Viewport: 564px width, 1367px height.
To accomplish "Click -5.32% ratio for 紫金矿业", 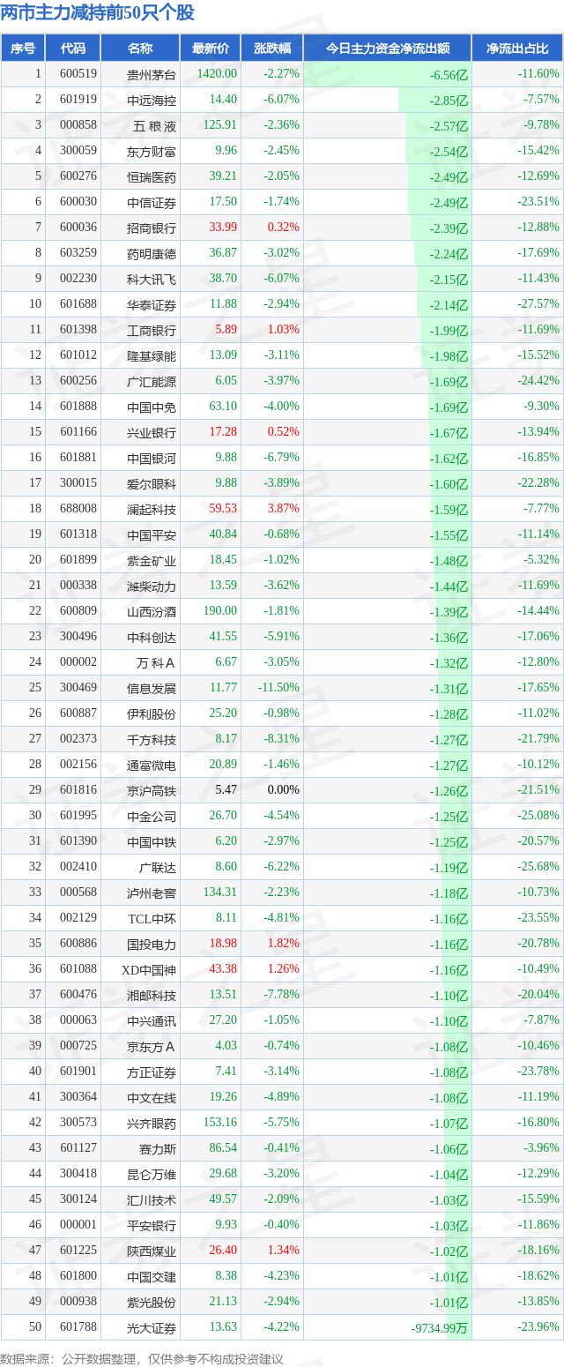I will pyautogui.click(x=541, y=560).
